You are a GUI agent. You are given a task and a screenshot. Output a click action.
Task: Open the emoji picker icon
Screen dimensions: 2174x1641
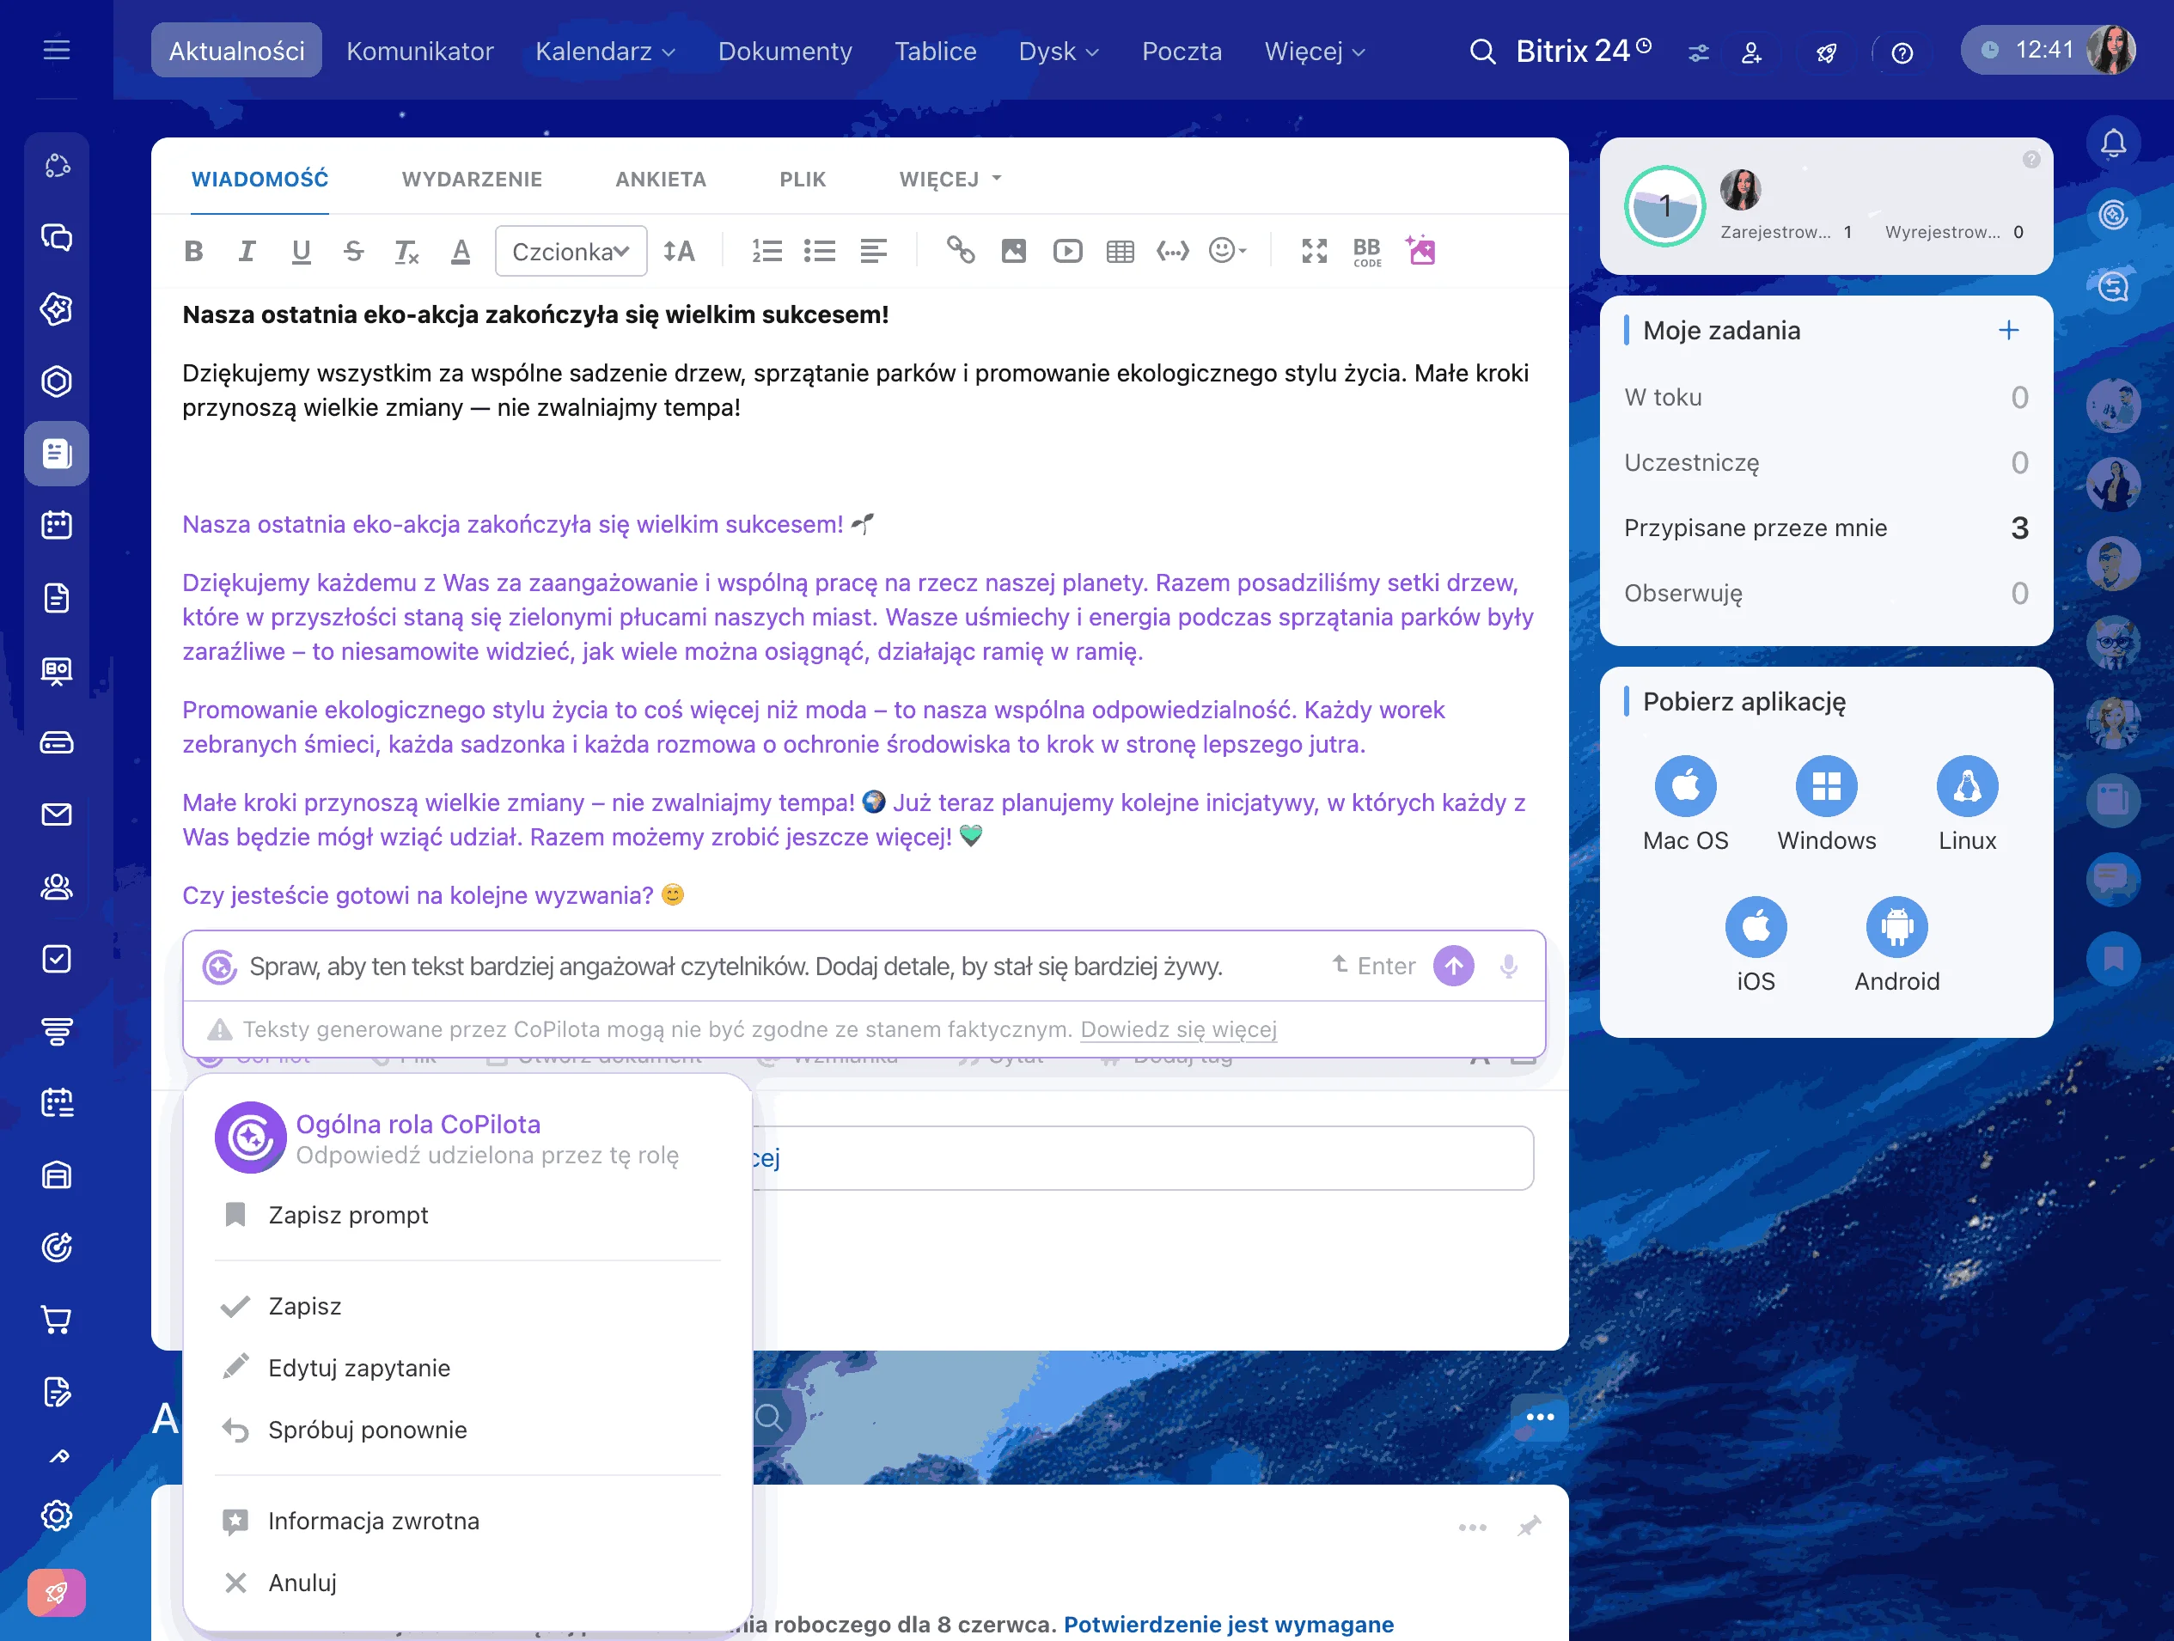click(x=1226, y=252)
